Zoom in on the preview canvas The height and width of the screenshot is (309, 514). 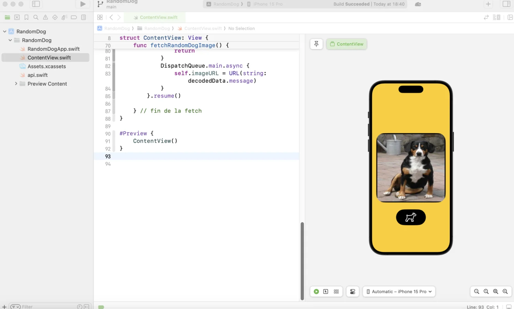505,291
